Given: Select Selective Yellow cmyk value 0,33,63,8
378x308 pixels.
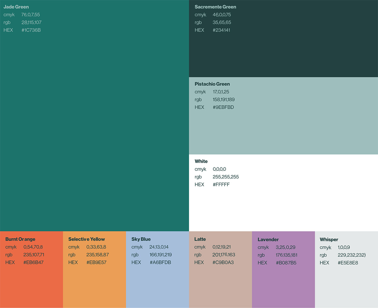Looking at the screenshot, I should (96, 247).
